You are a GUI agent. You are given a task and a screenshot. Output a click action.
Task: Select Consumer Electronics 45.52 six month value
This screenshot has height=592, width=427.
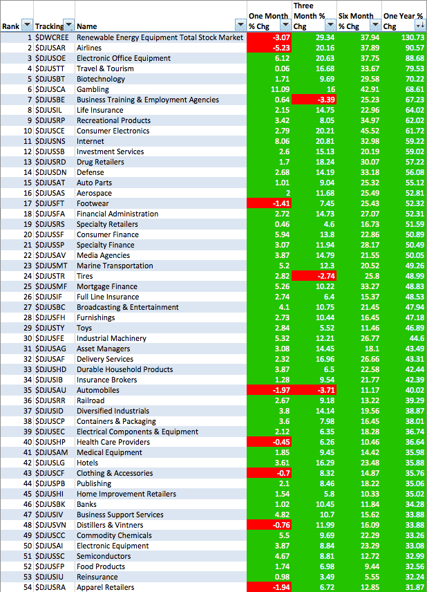point(359,131)
